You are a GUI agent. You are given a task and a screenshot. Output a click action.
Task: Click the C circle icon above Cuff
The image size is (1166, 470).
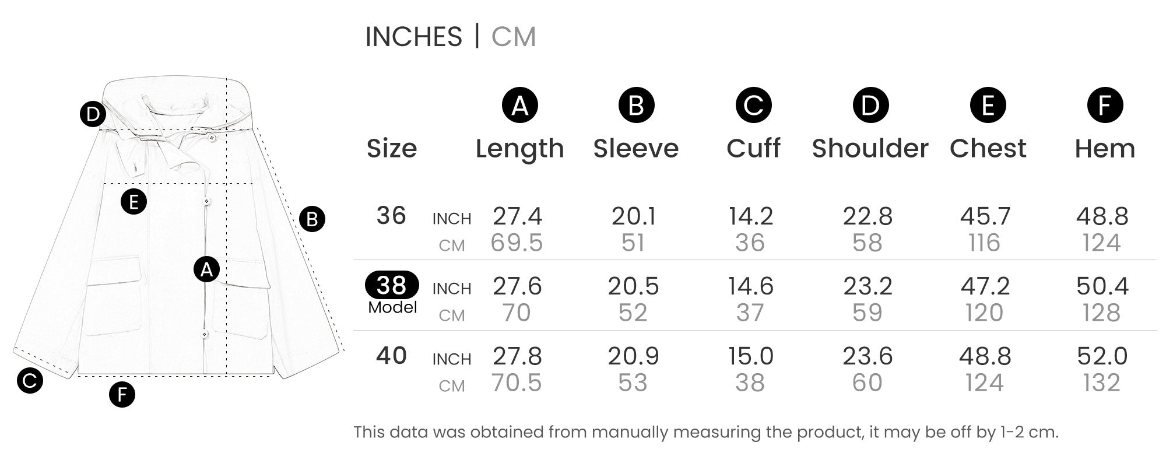tap(754, 105)
